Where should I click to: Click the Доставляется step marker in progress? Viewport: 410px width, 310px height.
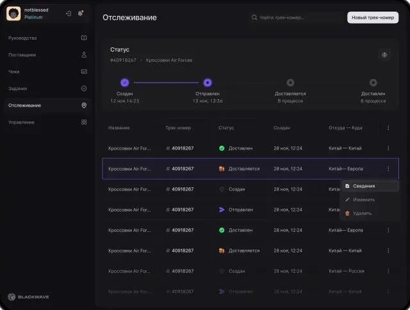click(290, 82)
